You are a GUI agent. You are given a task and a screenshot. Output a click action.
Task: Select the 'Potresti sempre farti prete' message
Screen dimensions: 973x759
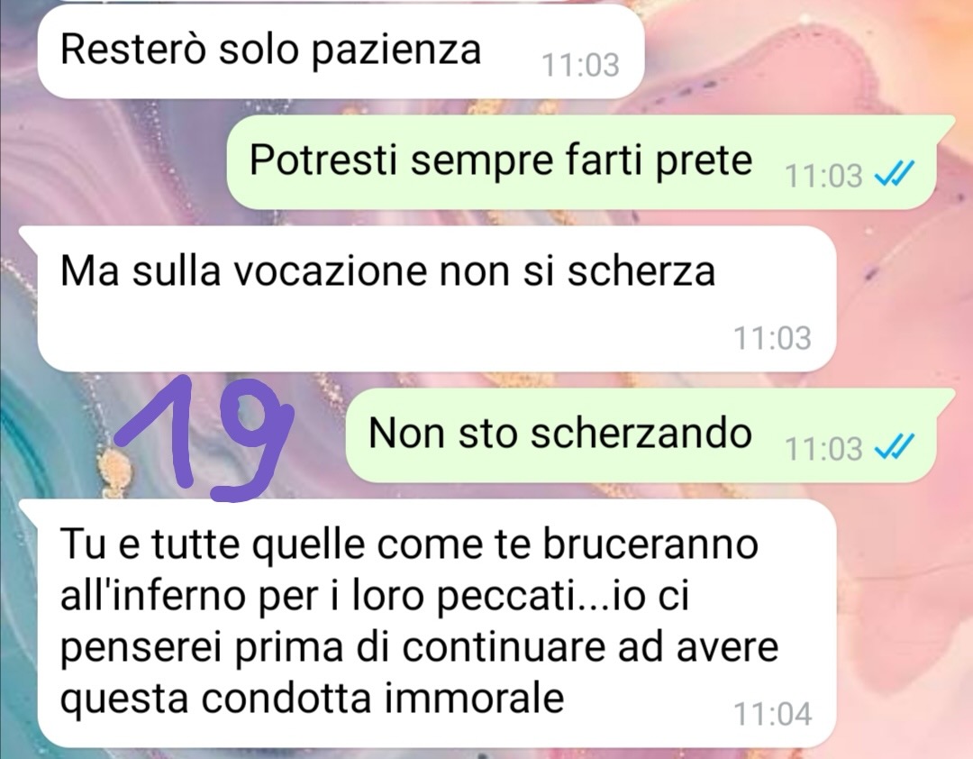pos(583,161)
